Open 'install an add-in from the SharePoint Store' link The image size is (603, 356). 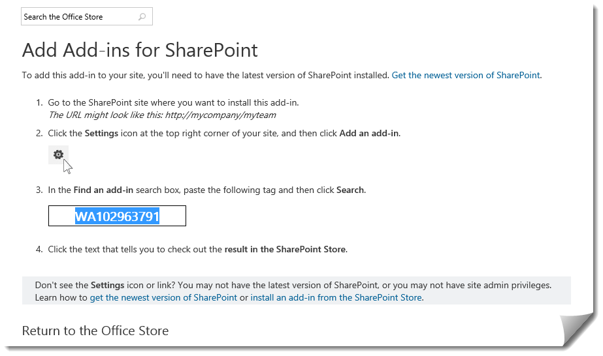click(336, 297)
